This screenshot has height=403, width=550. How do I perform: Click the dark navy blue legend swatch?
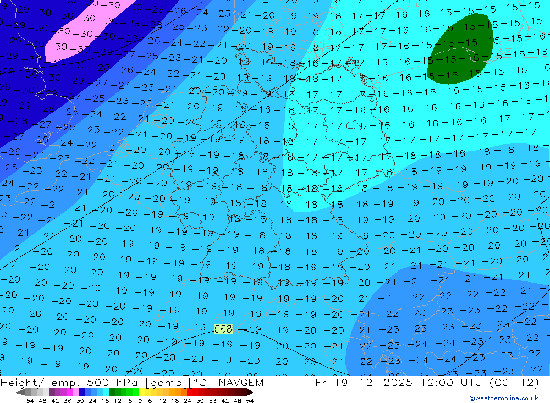81,393
